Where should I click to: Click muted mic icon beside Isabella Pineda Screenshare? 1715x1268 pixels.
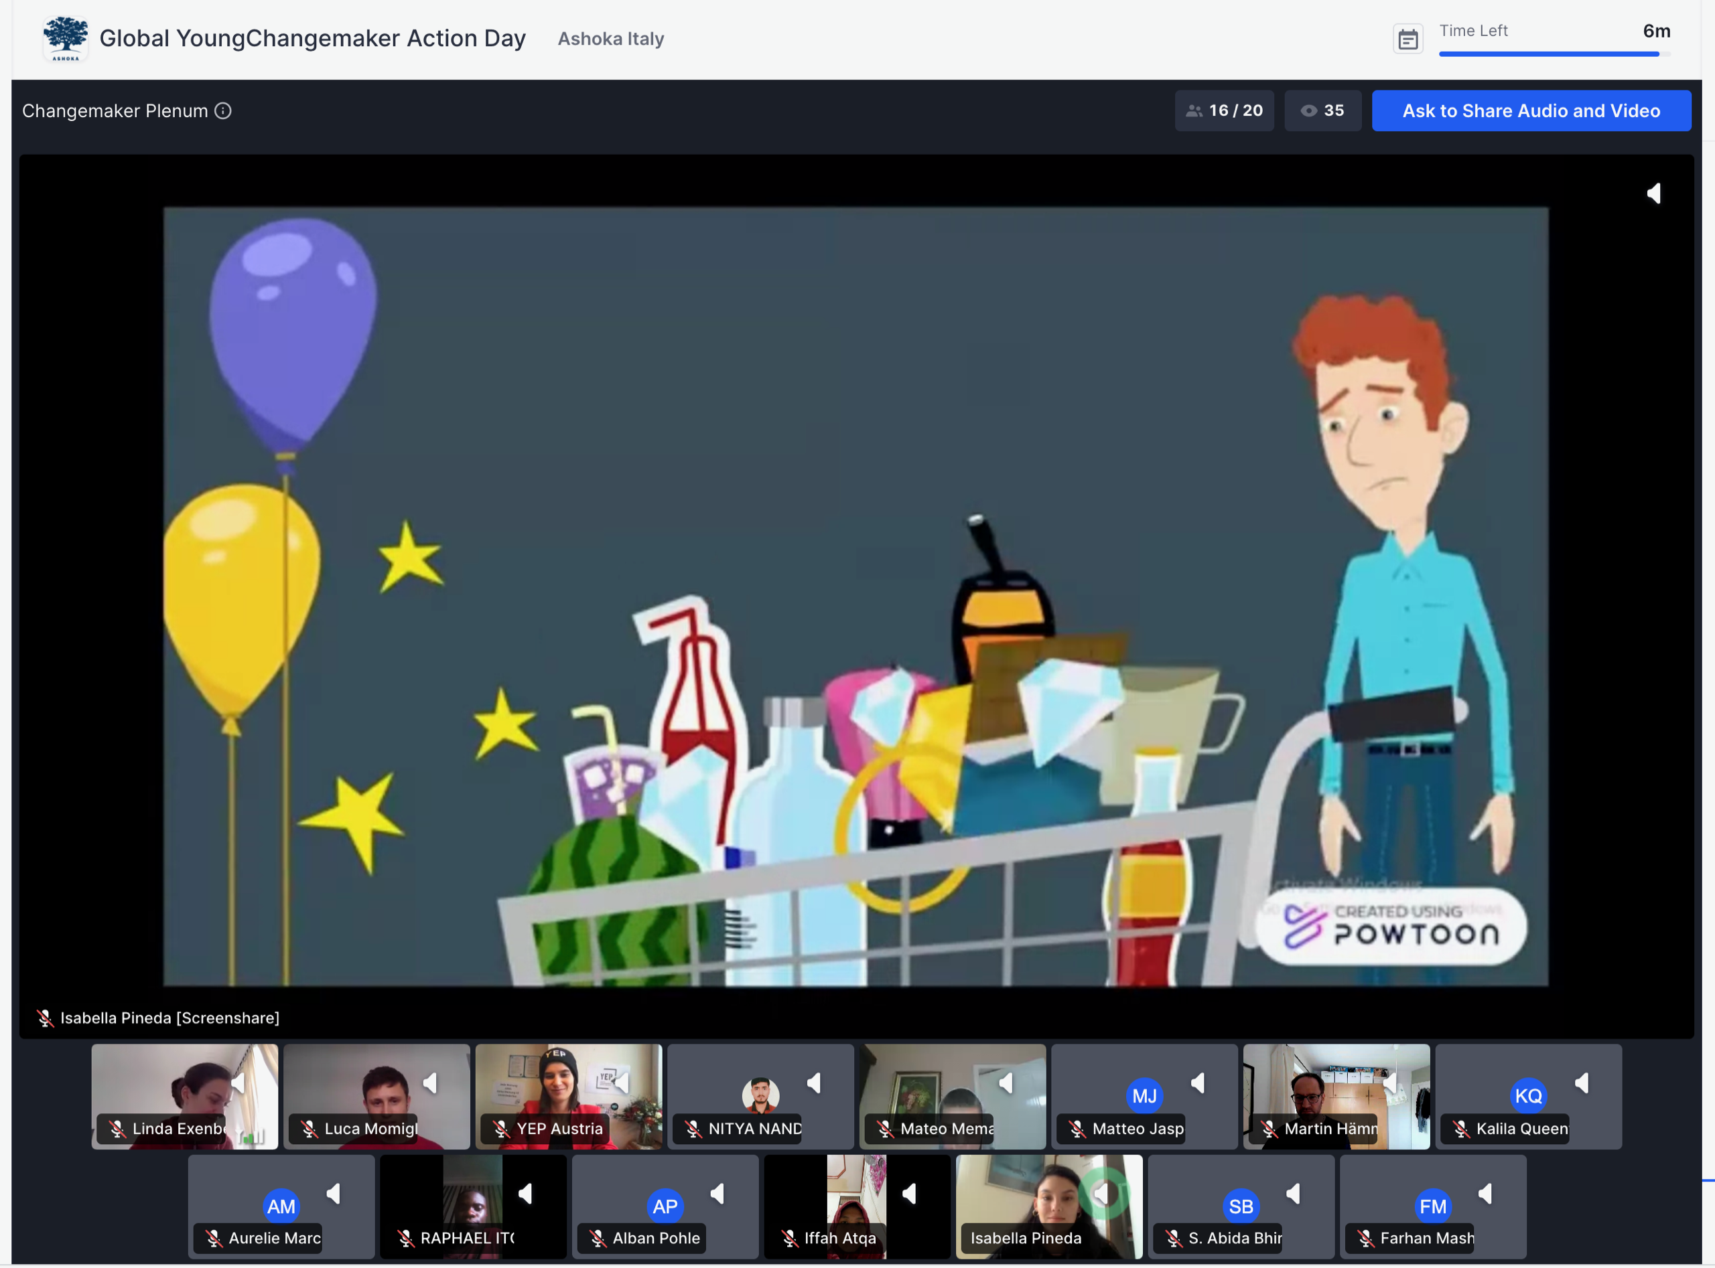coord(46,1018)
